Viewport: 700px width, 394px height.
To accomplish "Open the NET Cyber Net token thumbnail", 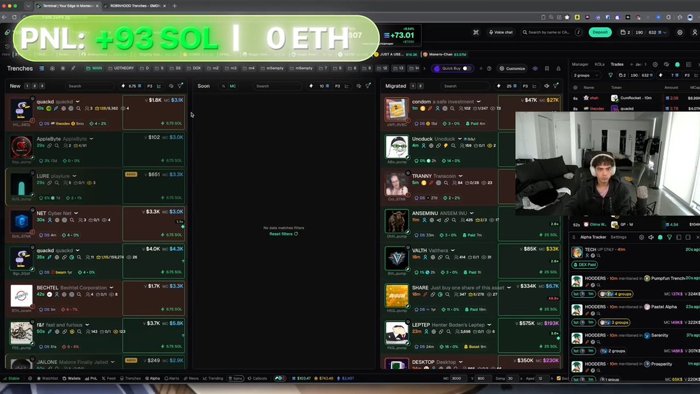I will coord(22,221).
